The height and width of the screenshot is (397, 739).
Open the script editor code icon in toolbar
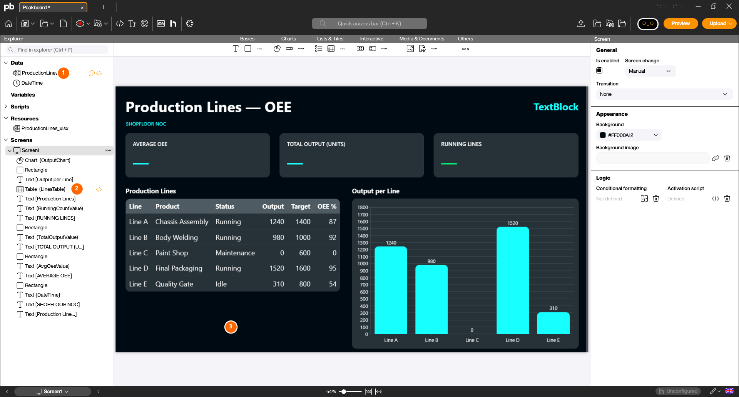click(120, 23)
